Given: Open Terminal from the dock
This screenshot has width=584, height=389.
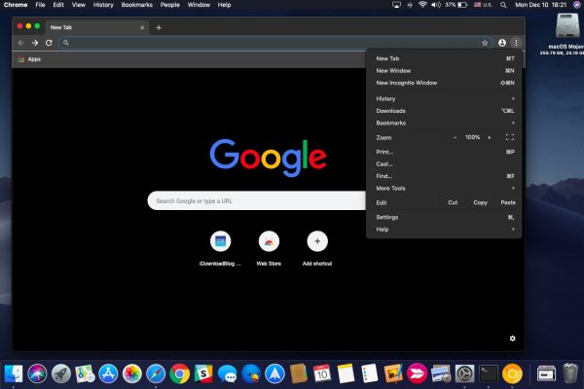Looking at the screenshot, I should 489,373.
